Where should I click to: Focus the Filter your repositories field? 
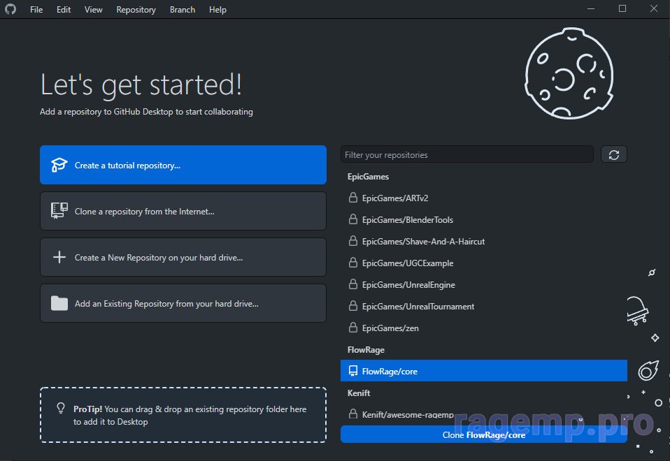click(x=467, y=154)
